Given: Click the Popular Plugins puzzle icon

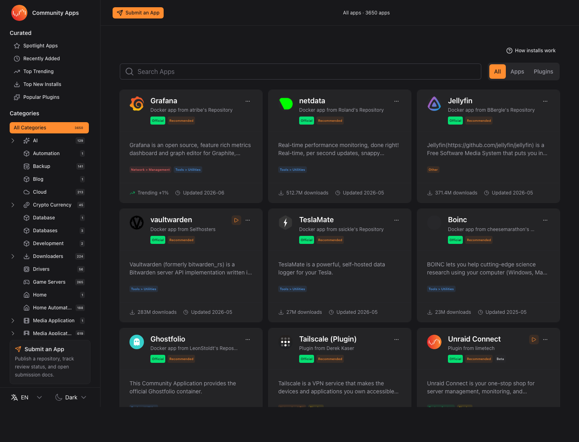Looking at the screenshot, I should (17, 97).
